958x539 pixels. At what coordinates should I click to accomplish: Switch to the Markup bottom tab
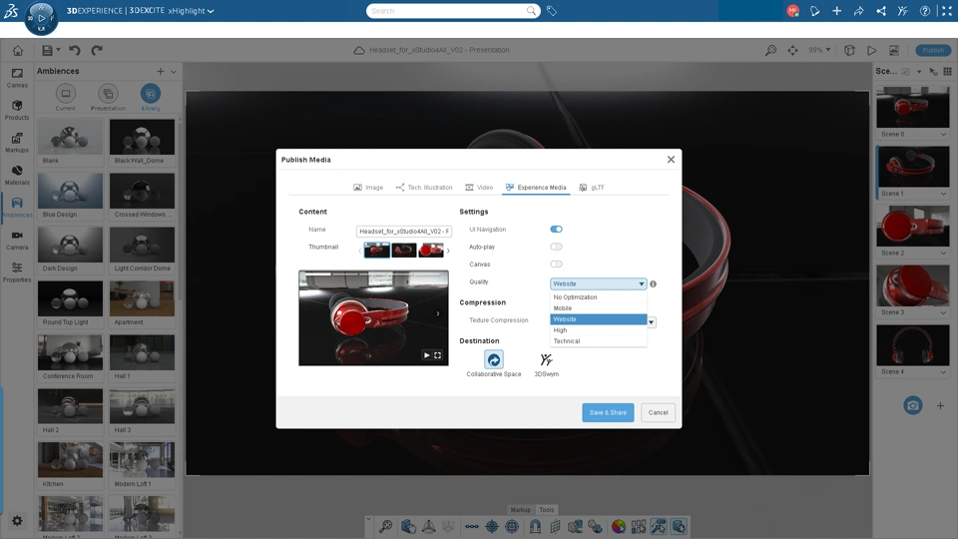[521, 510]
